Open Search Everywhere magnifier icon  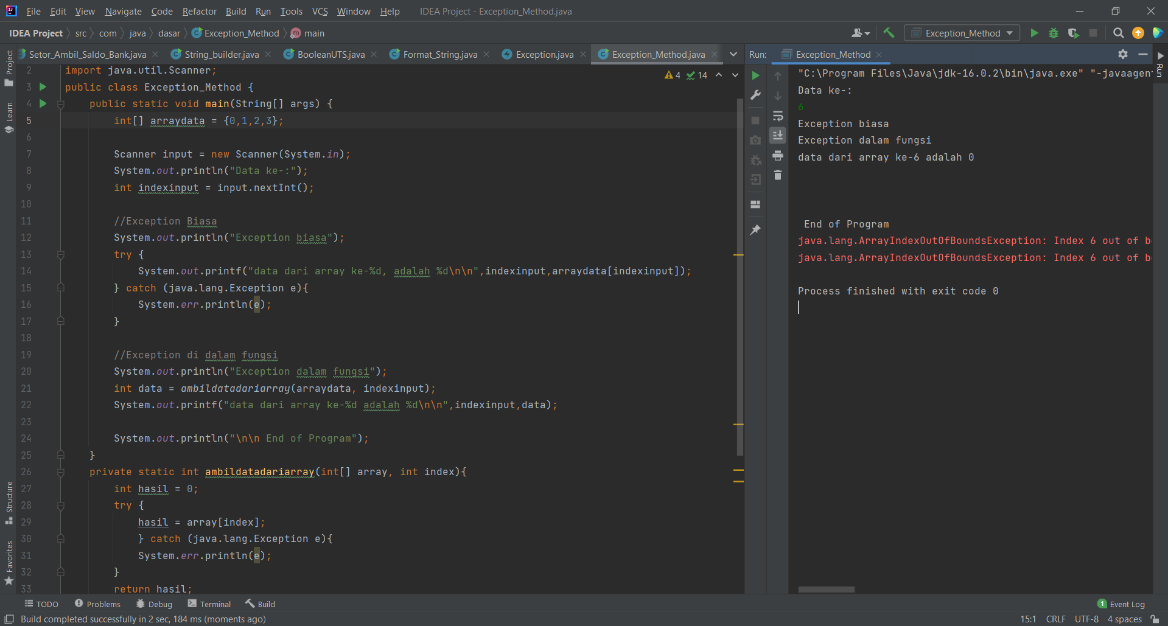click(x=1118, y=33)
